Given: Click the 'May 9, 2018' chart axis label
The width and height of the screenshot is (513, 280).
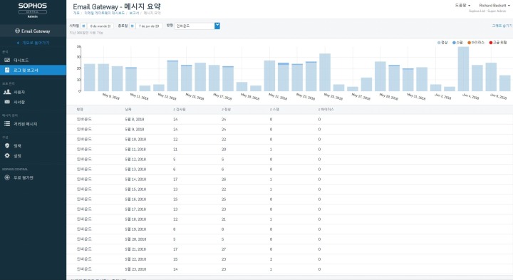Looking at the screenshot, I should [x=111, y=96].
